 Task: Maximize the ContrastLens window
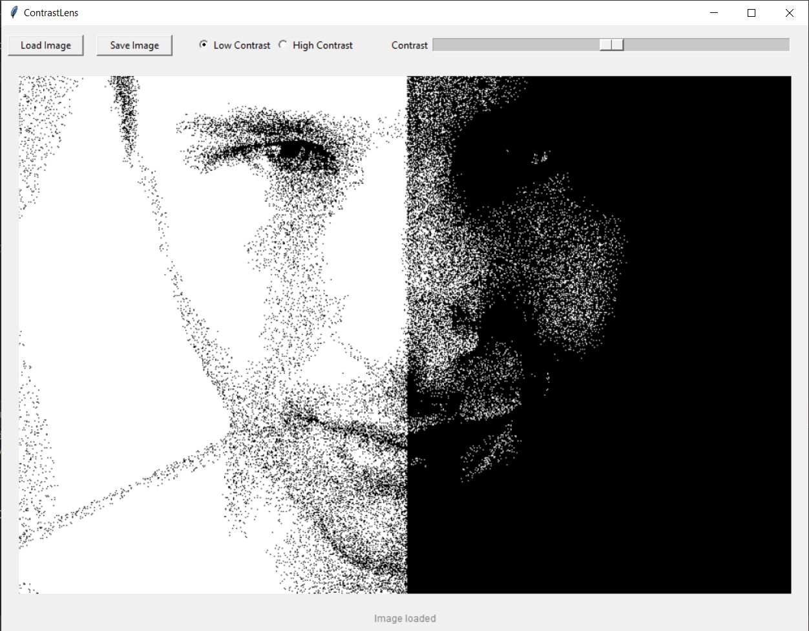click(x=751, y=13)
